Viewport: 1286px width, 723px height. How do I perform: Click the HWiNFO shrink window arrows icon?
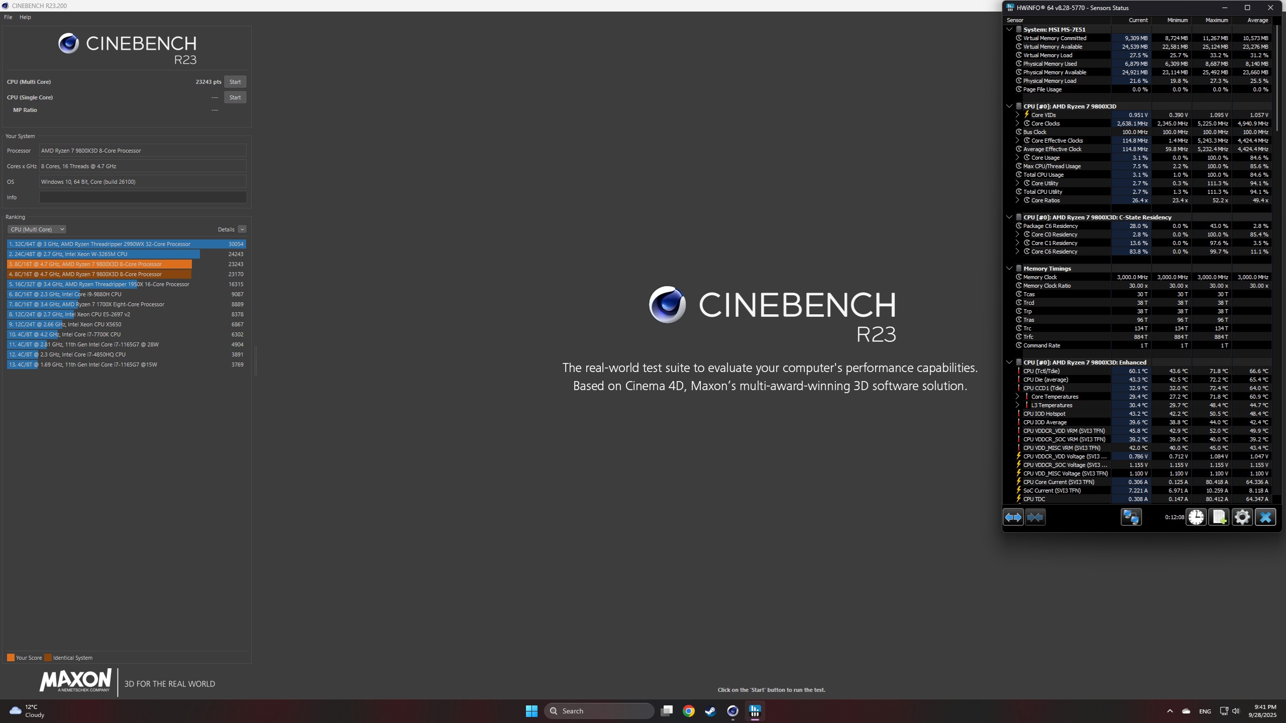click(1035, 517)
